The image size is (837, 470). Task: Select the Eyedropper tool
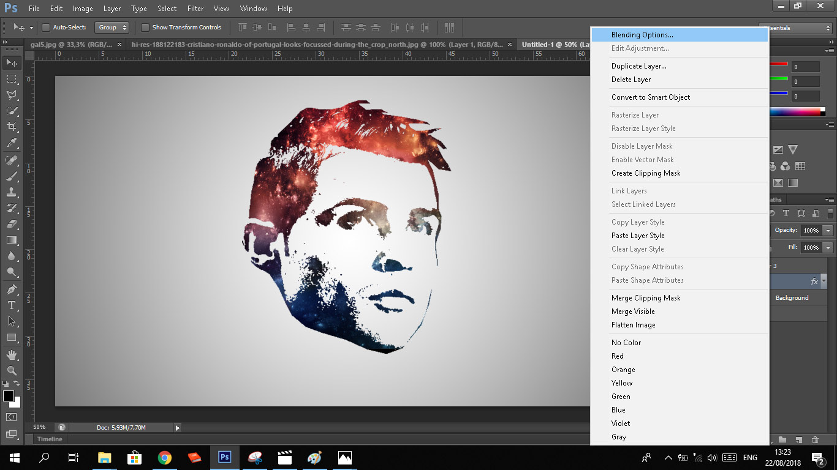pos(12,143)
